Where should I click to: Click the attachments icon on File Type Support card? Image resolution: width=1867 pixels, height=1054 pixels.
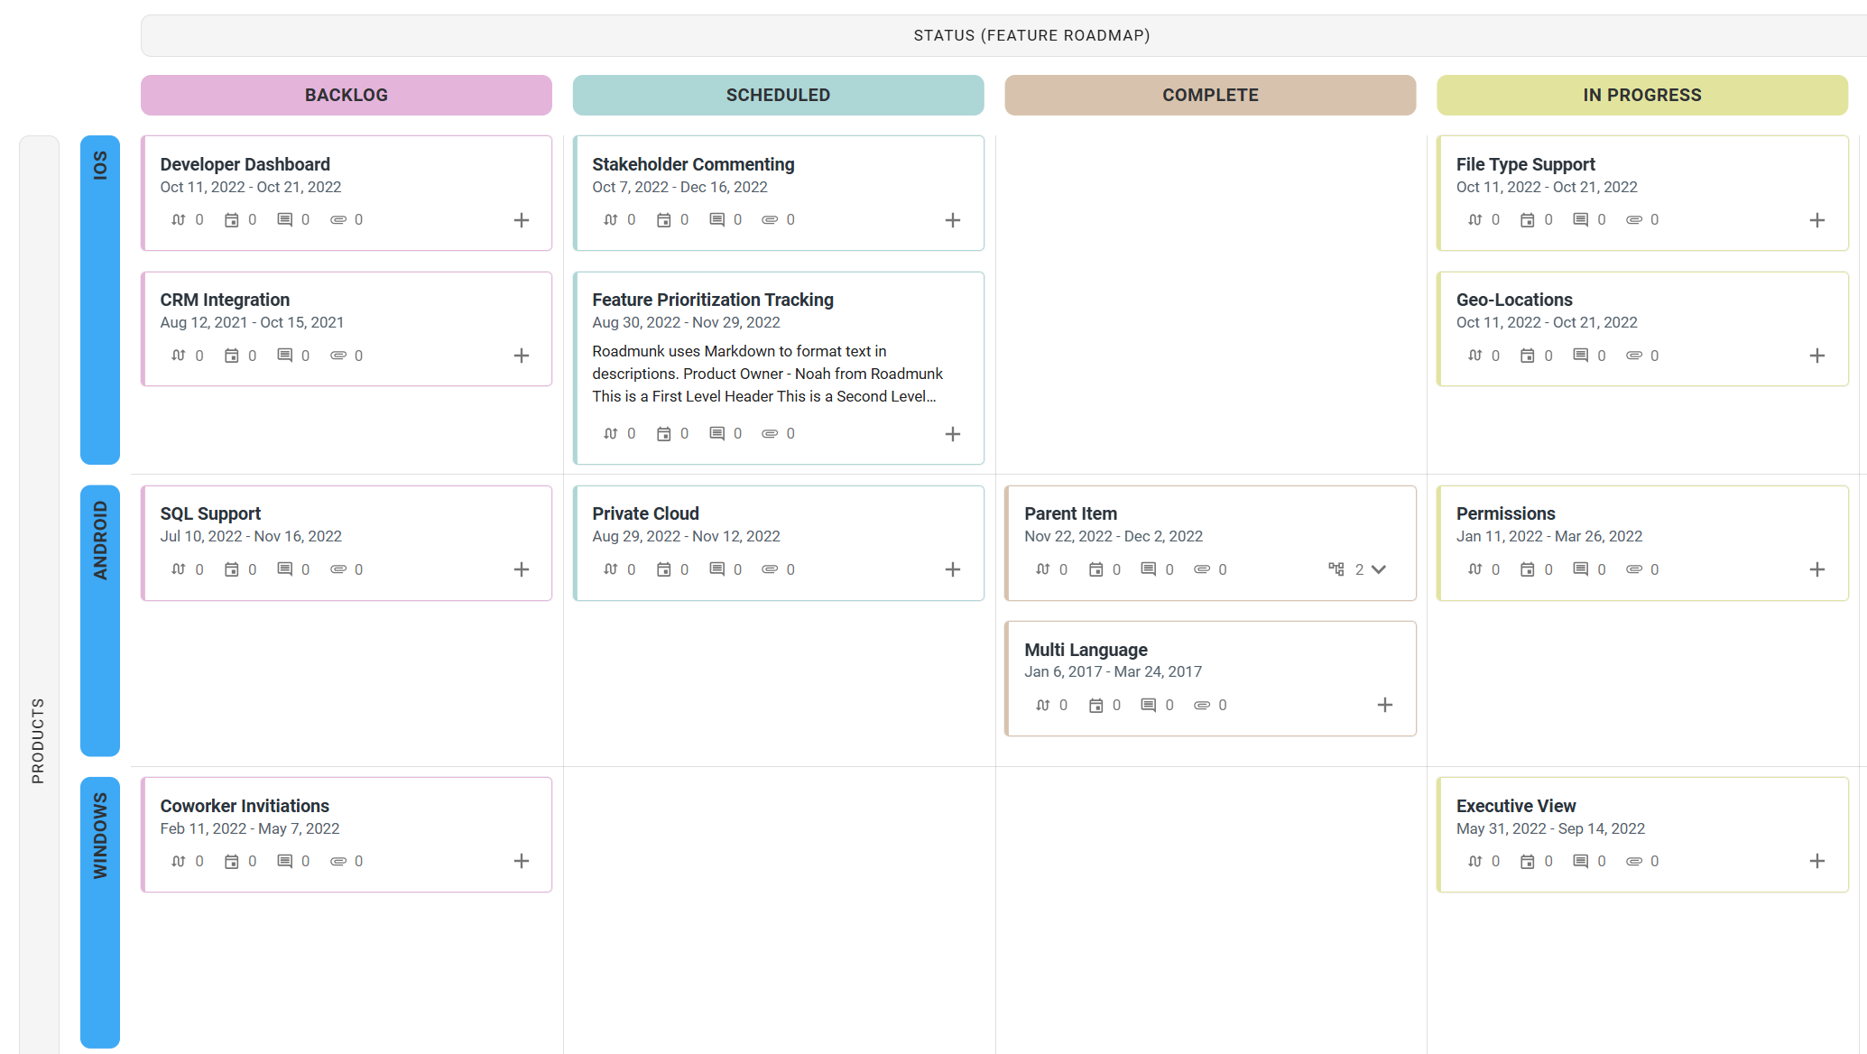pos(1634,220)
